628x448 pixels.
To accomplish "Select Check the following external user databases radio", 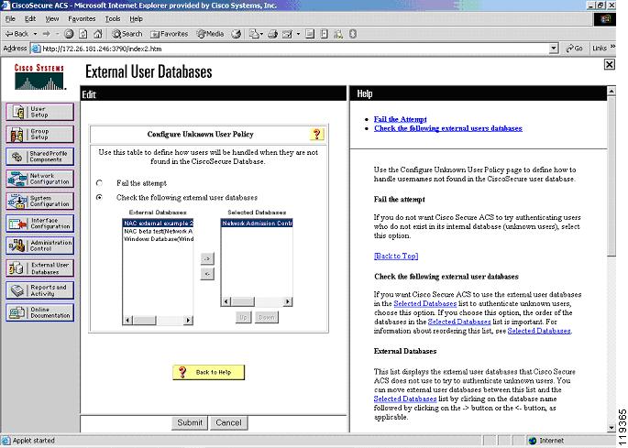I will 99,197.
